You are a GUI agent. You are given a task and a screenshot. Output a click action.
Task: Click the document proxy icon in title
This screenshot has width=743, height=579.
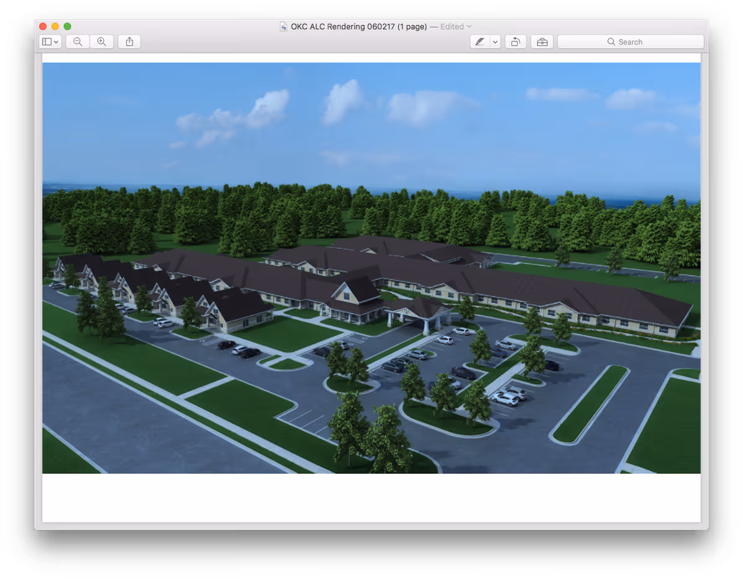click(284, 27)
